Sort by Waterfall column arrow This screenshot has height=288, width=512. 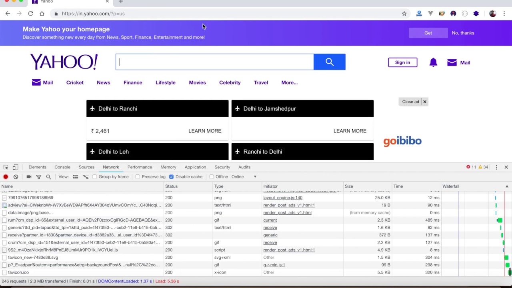(507, 186)
